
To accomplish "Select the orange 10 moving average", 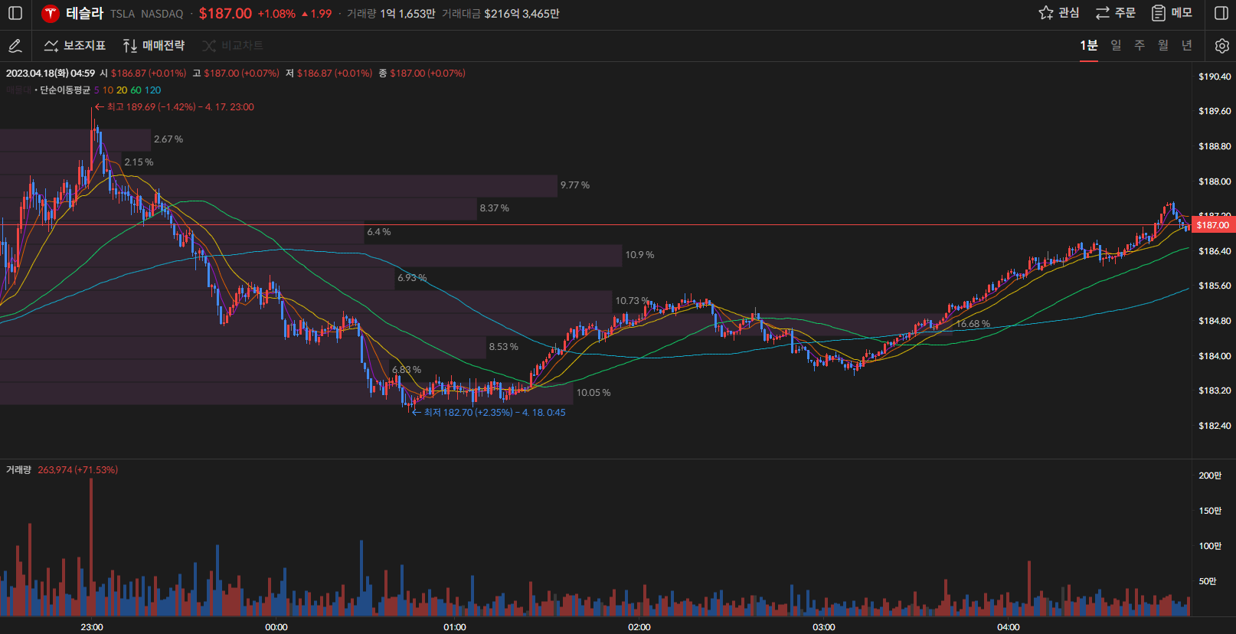I will [108, 90].
